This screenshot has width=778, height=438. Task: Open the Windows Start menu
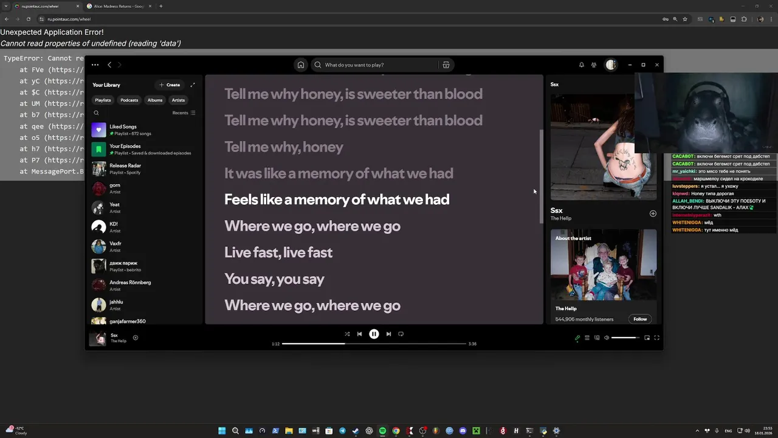[x=222, y=431]
